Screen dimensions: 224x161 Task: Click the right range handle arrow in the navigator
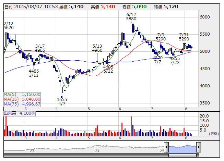(198, 148)
